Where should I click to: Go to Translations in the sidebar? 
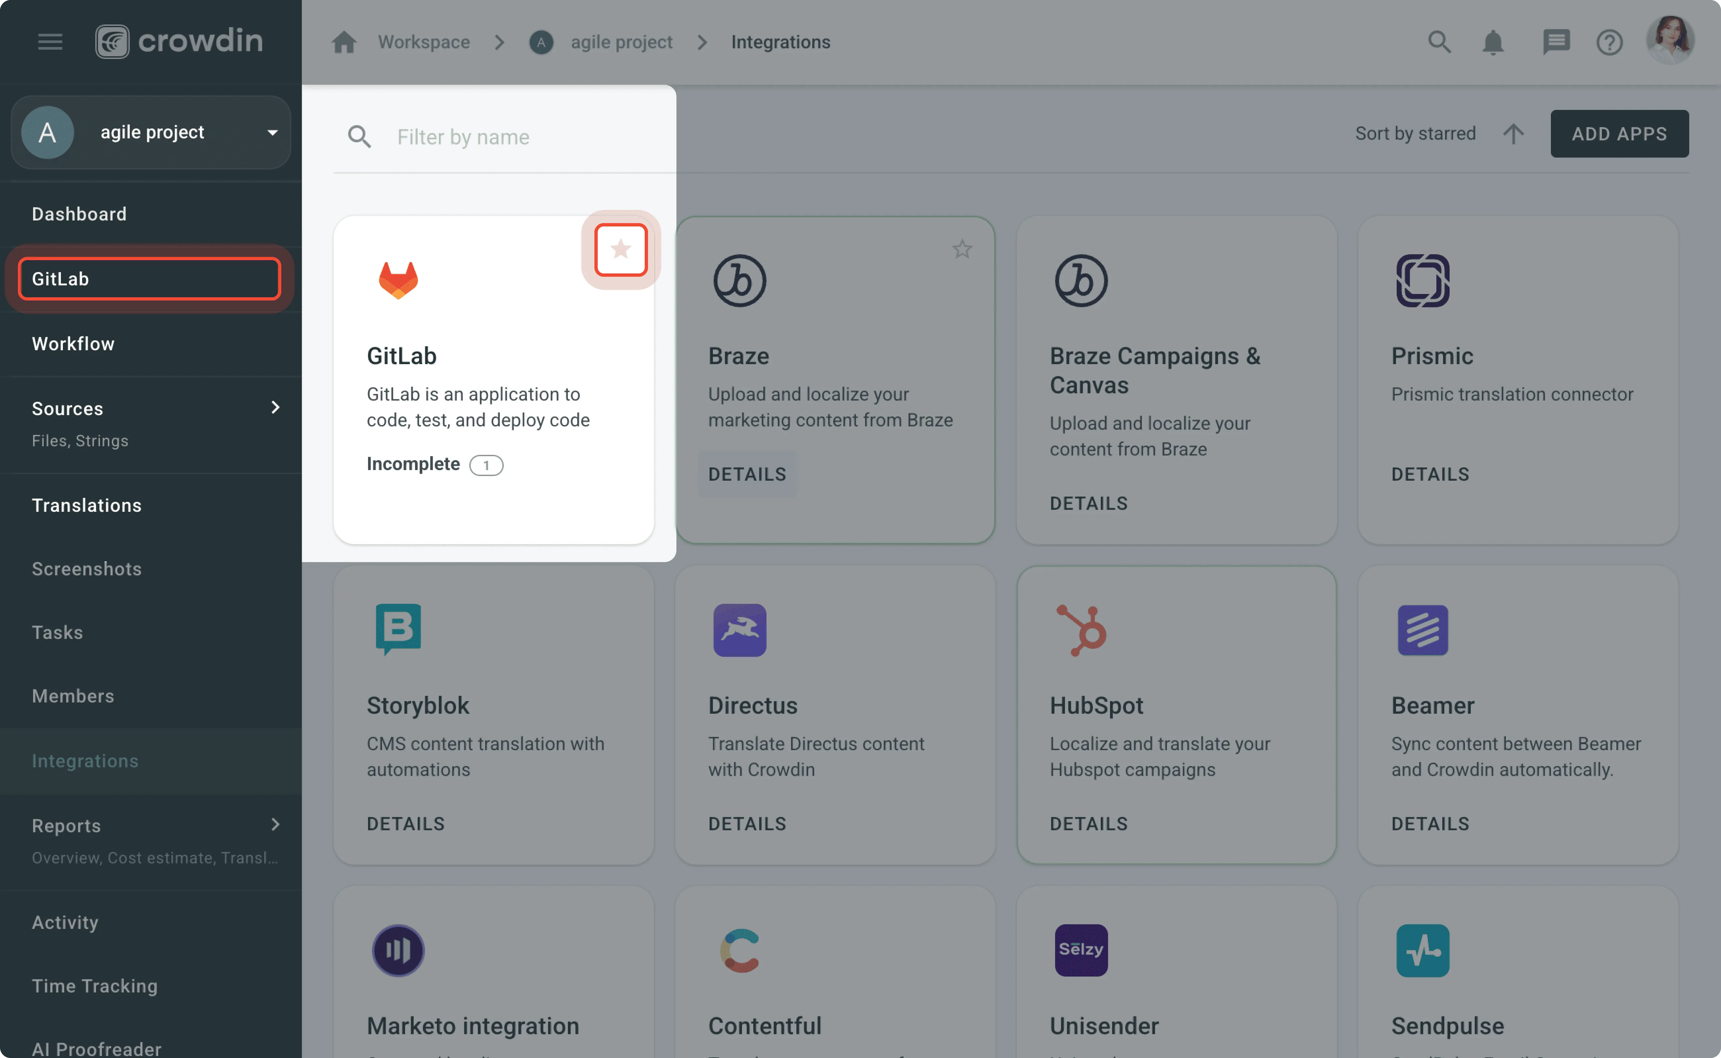click(x=86, y=505)
